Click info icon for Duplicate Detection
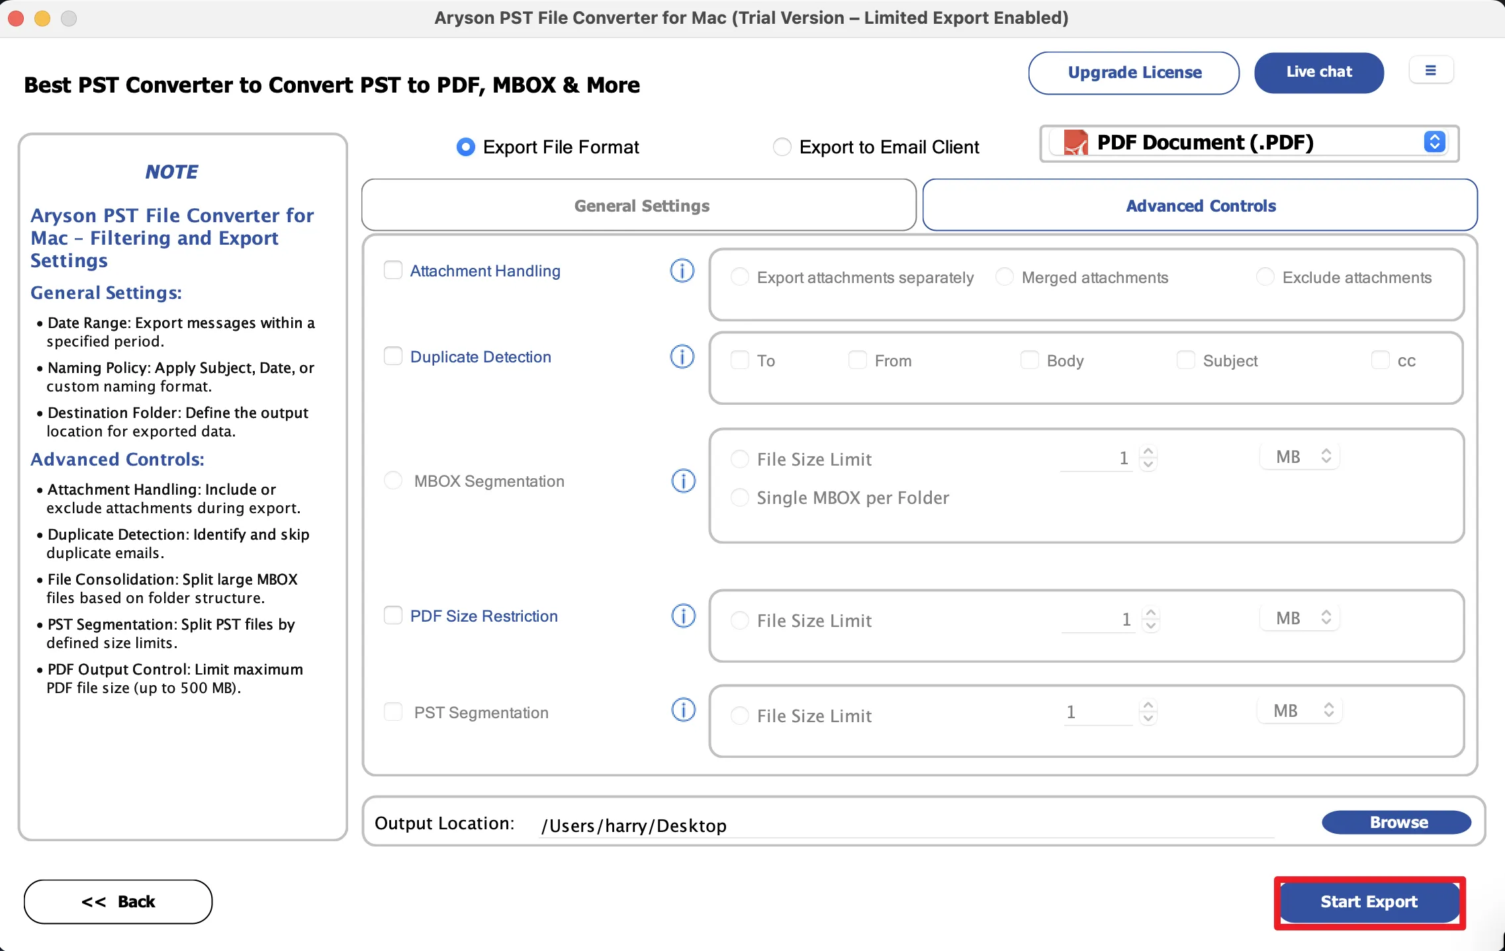This screenshot has width=1505, height=951. pyautogui.click(x=682, y=356)
